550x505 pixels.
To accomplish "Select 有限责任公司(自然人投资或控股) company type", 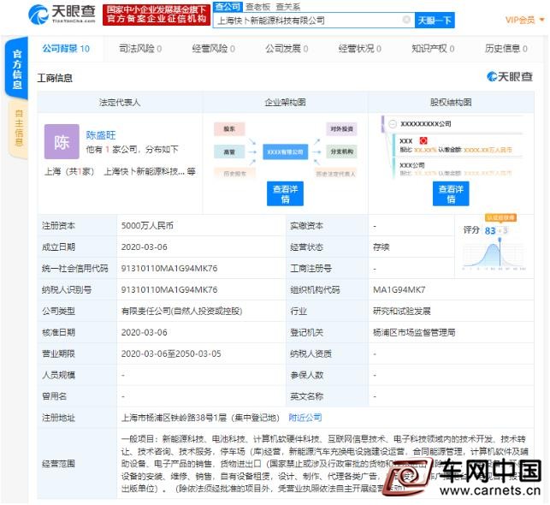I will [x=181, y=312].
